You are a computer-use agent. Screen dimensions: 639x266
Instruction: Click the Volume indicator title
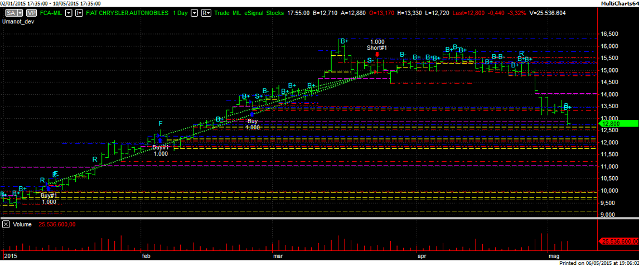23,224
